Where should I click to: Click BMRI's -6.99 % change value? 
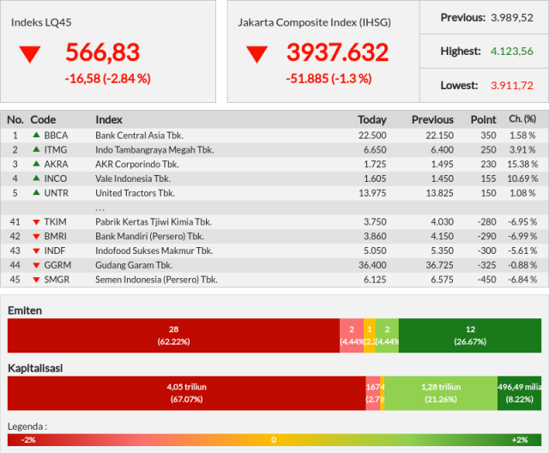pos(522,236)
